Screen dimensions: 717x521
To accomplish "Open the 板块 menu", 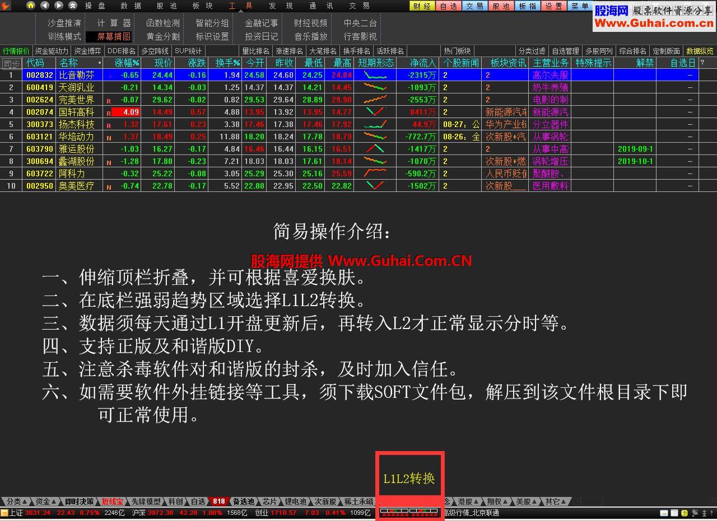I will pyautogui.click(x=202, y=6).
